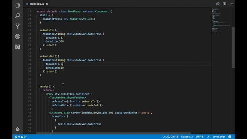This screenshot has width=247, height=139.
Task: Open the Search panel icon
Action: tap(18, 15)
